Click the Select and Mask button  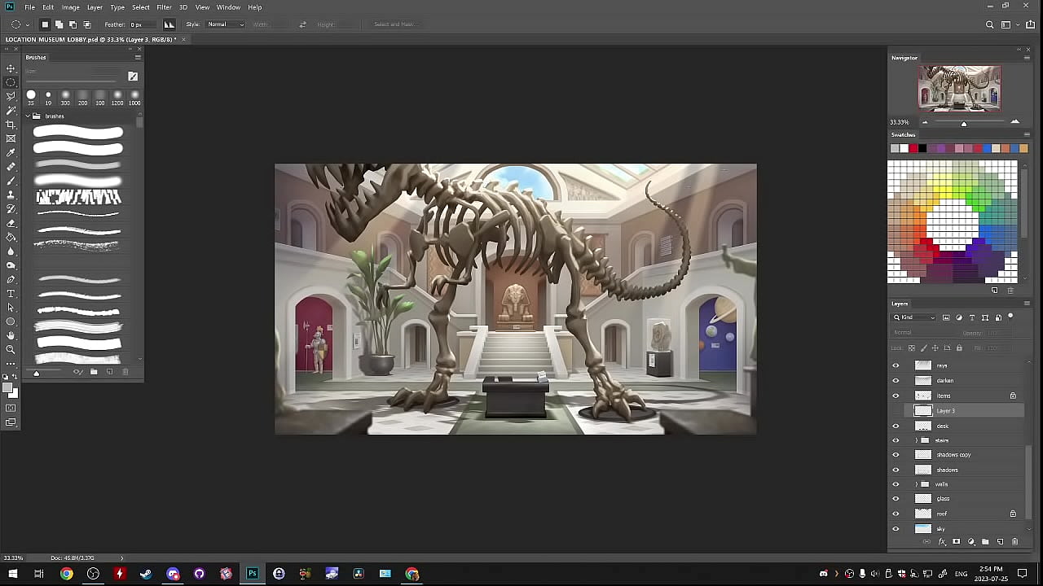click(x=395, y=24)
